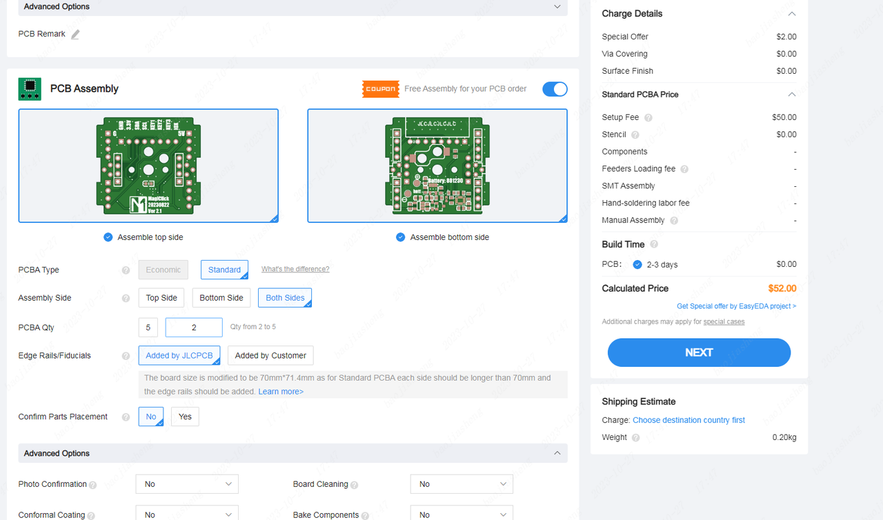Open the Edge Rails/Fiducials help icon
Image resolution: width=883 pixels, height=520 pixels.
point(126,356)
